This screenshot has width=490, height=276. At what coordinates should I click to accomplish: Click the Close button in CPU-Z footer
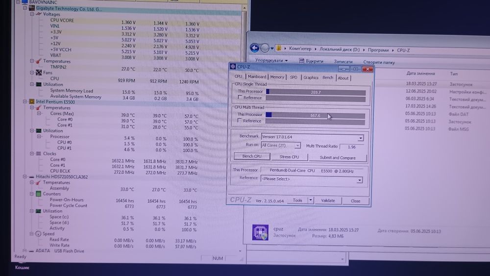coord(355,201)
